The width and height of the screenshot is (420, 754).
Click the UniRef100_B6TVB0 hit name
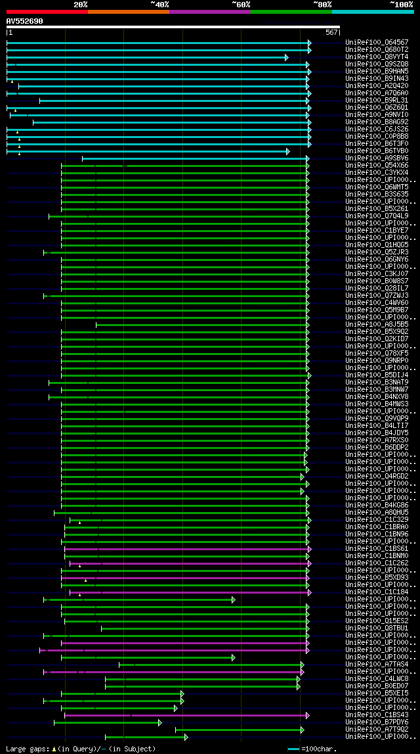click(377, 151)
